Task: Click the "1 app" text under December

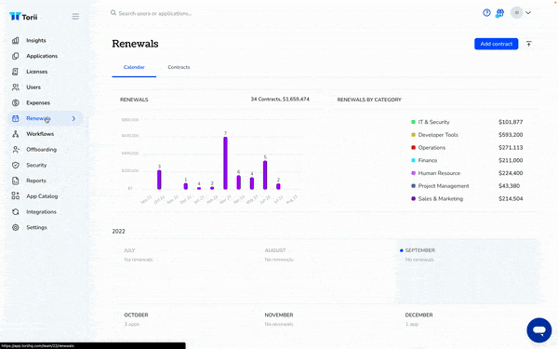Action: click(x=412, y=324)
